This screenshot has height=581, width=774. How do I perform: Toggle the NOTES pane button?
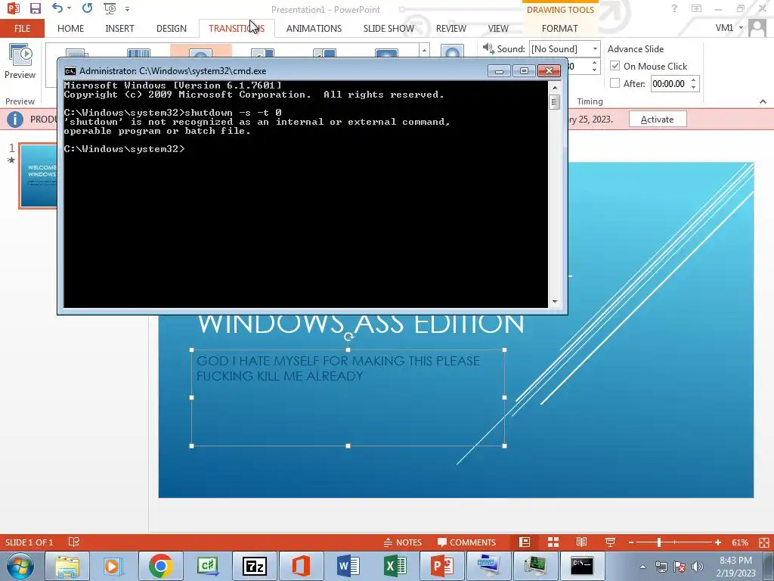tap(403, 542)
